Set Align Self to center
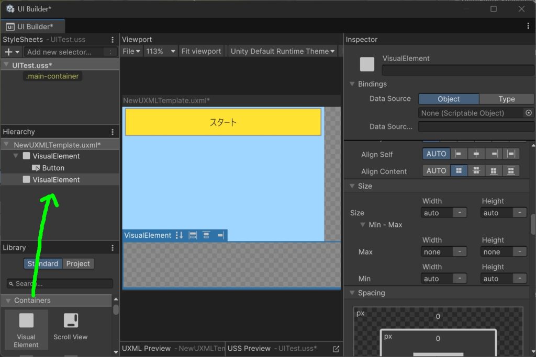536x357 pixels. pyautogui.click(x=476, y=154)
